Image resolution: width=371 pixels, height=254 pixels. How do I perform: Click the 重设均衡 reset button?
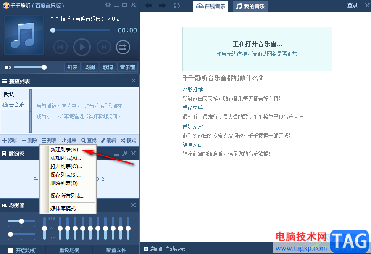(69, 250)
